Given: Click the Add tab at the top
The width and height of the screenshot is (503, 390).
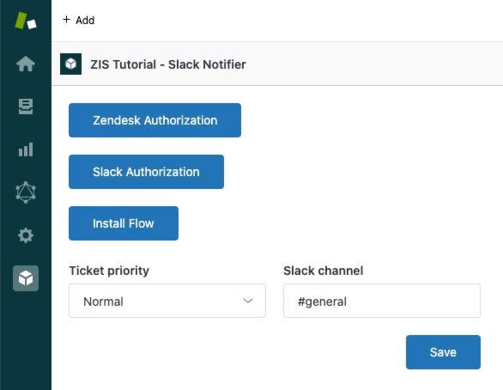Looking at the screenshot, I should [x=79, y=20].
